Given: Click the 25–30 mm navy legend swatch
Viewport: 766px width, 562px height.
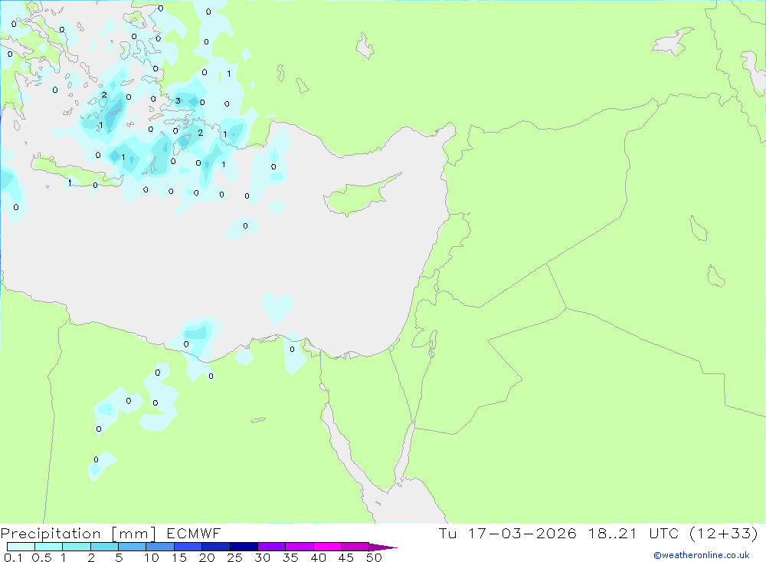Looking at the screenshot, I should point(244,547).
